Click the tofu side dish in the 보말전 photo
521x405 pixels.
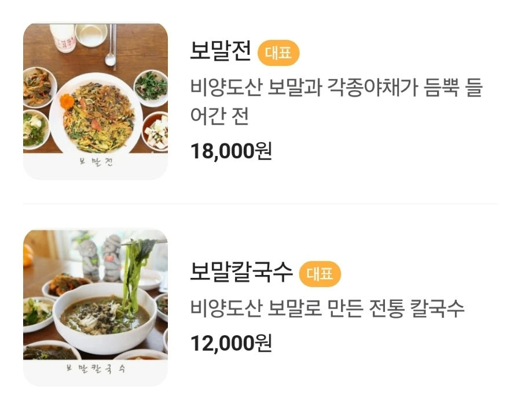click(156, 131)
